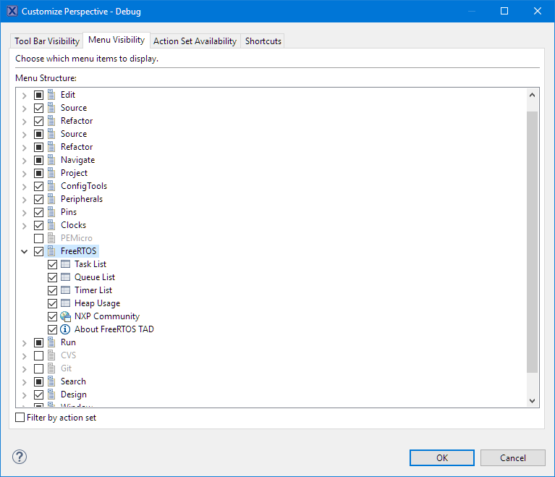Viewport: 555px width, 477px height.
Task: Expand the Edit menu node
Action: 24,96
